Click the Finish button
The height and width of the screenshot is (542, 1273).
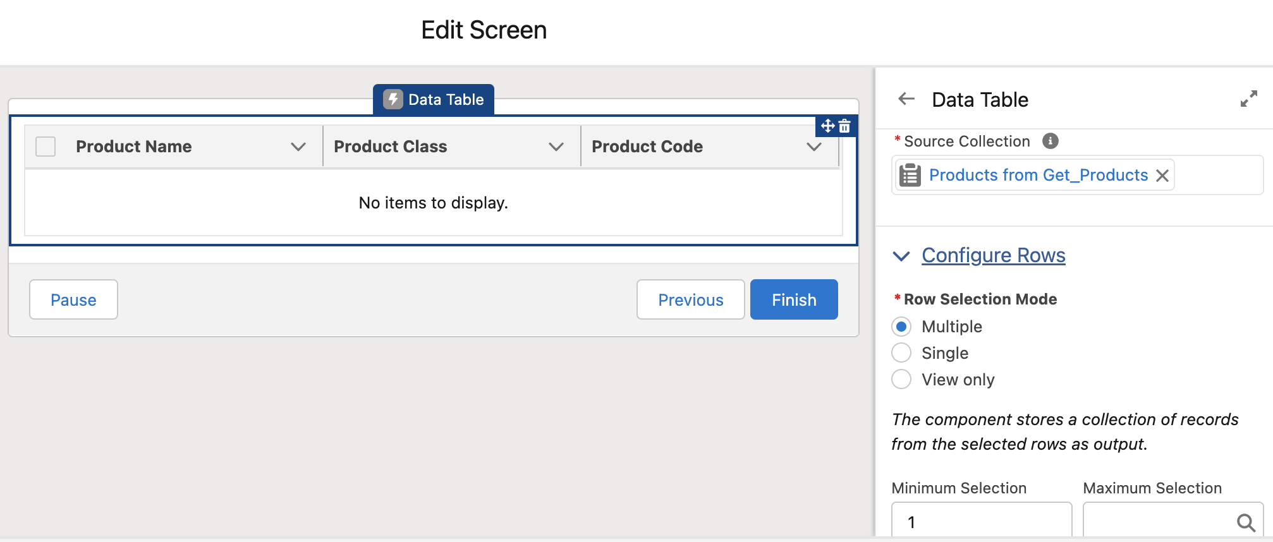point(794,299)
